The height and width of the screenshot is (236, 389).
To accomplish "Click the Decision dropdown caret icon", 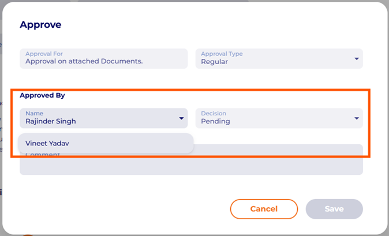I will point(357,118).
